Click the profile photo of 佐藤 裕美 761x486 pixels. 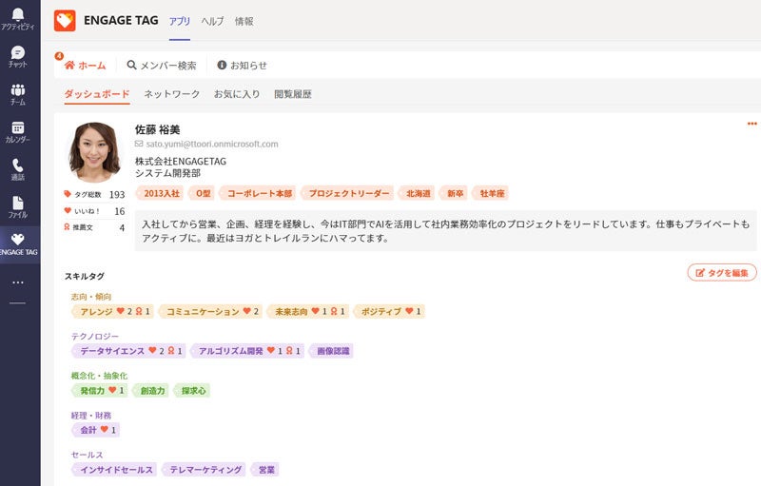point(94,152)
